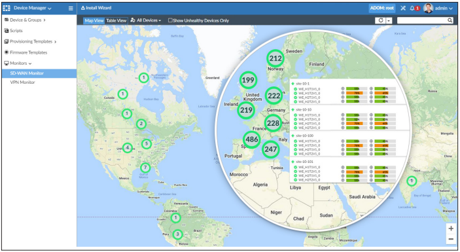The image size is (460, 252).
Task: Click the cluster marker 2 in Canada
Action: point(141,124)
